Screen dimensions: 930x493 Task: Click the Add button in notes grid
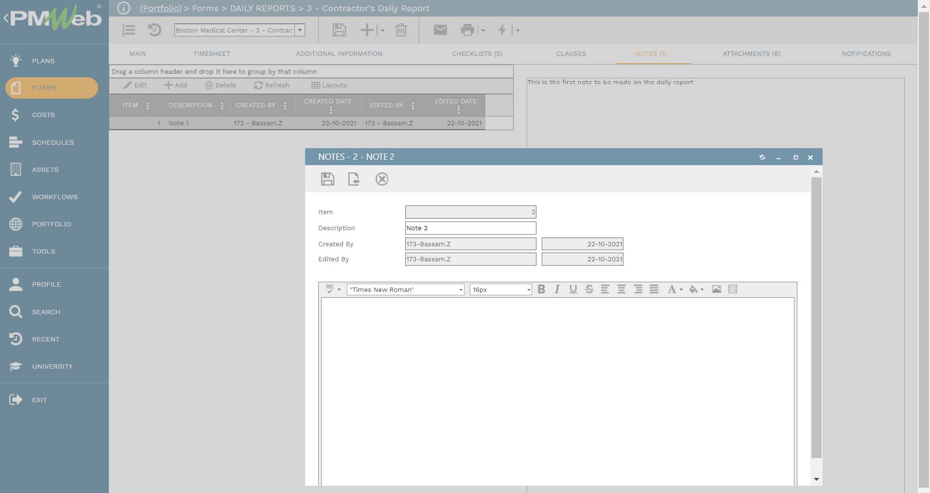tap(175, 85)
